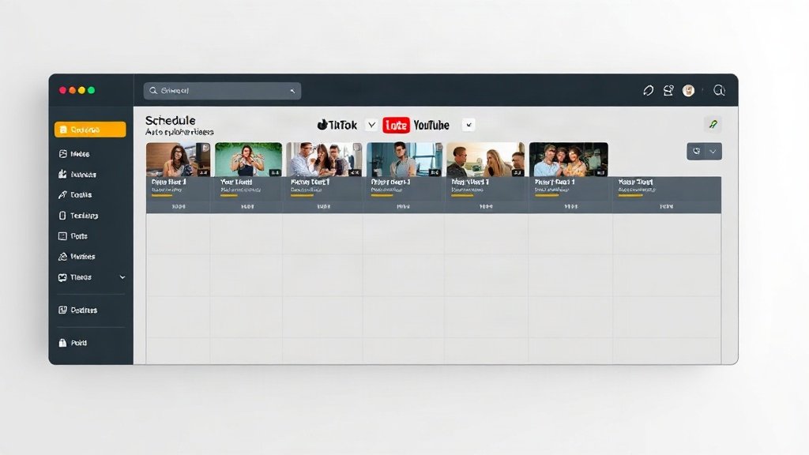809x455 pixels.
Task: Open the Pedines sidebar item
Action: coord(78,310)
